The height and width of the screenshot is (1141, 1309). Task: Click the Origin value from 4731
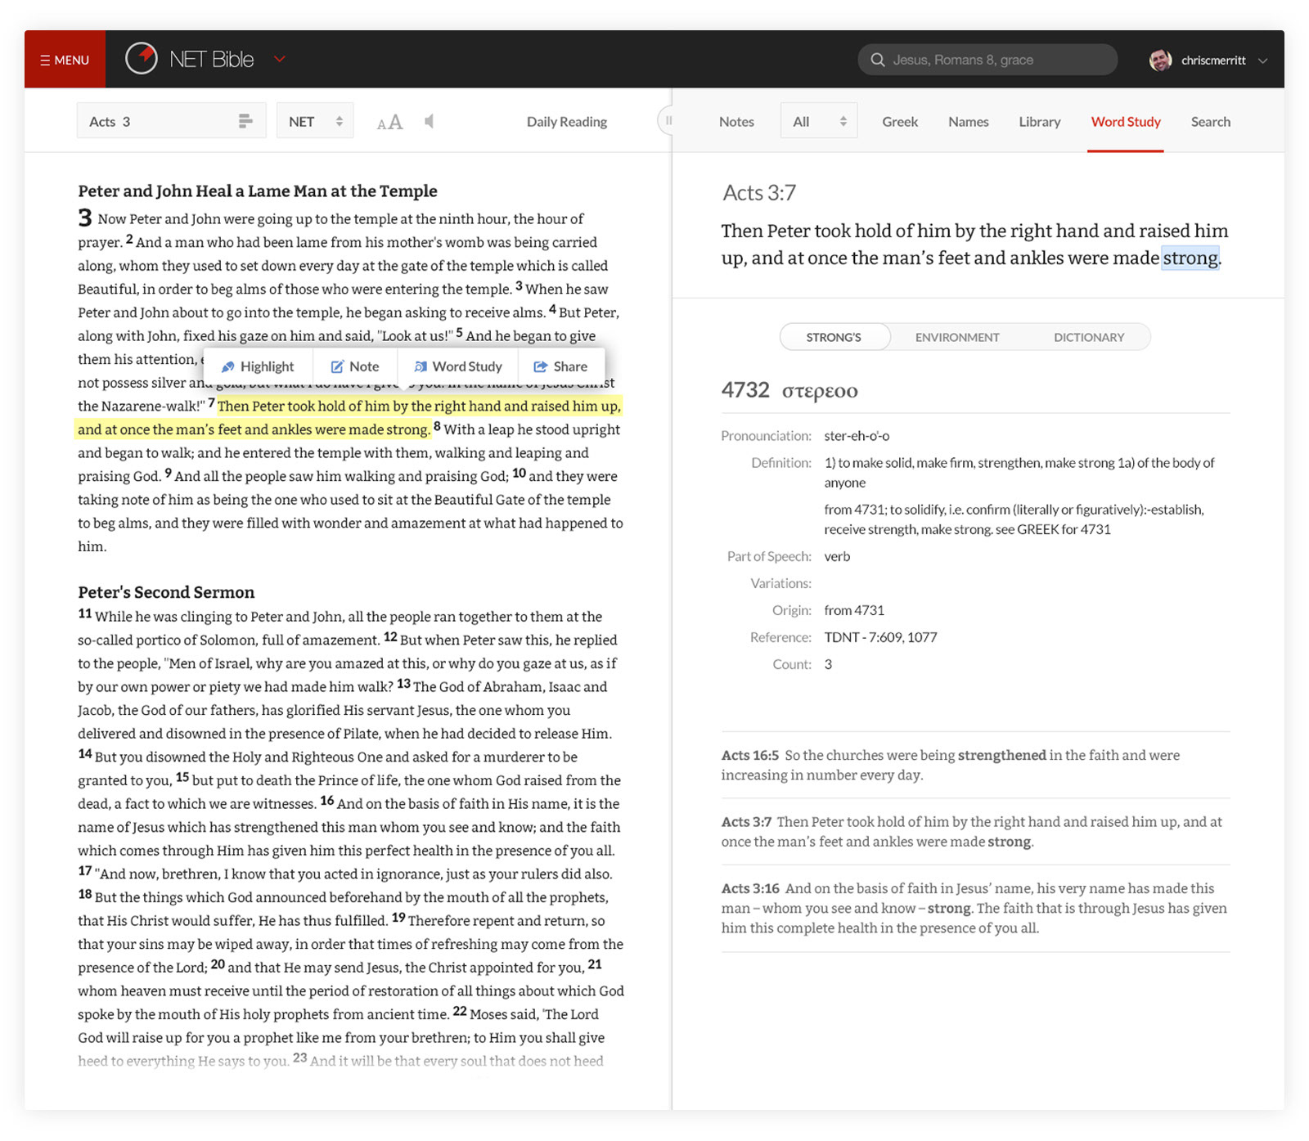pos(854,610)
